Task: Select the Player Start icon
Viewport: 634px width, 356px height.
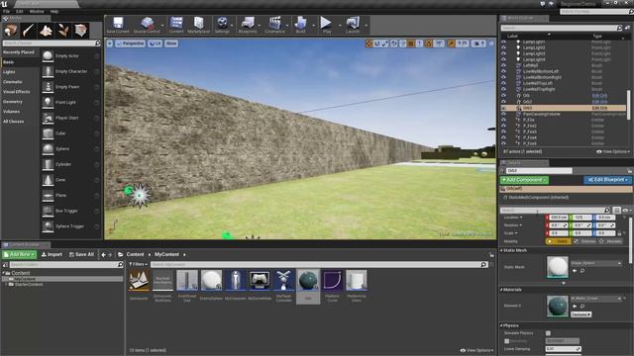Action: tap(48, 118)
